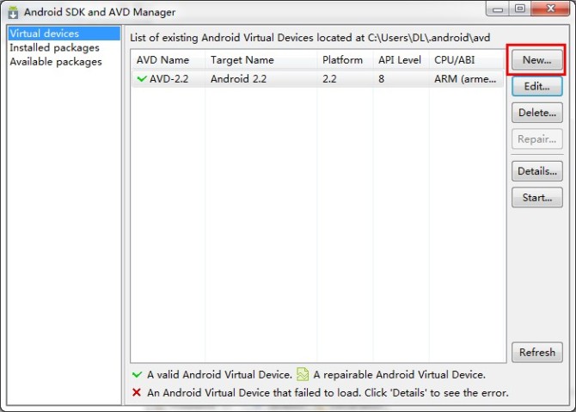The image size is (576, 412).
Task: Minimize the AVD Manager window
Action: [498, 9]
